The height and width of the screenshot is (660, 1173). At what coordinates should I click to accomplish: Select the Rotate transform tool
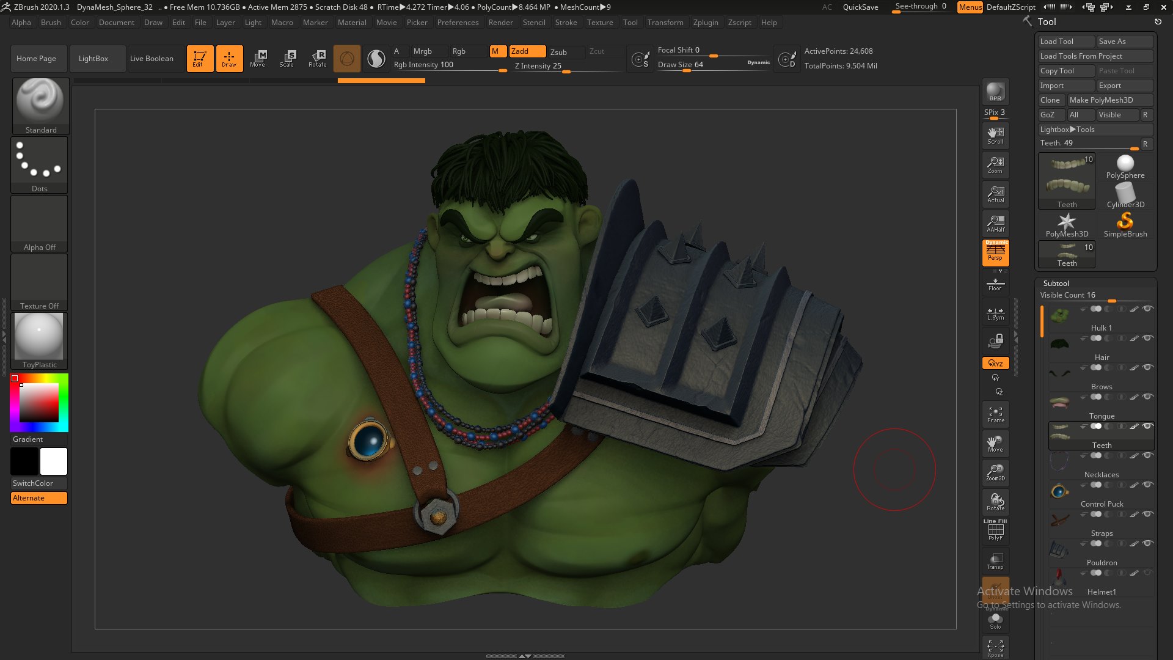pyautogui.click(x=317, y=59)
